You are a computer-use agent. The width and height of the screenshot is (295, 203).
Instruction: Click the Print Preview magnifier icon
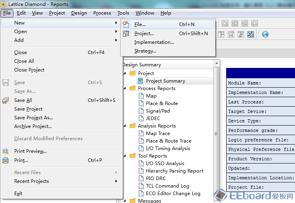6,151
